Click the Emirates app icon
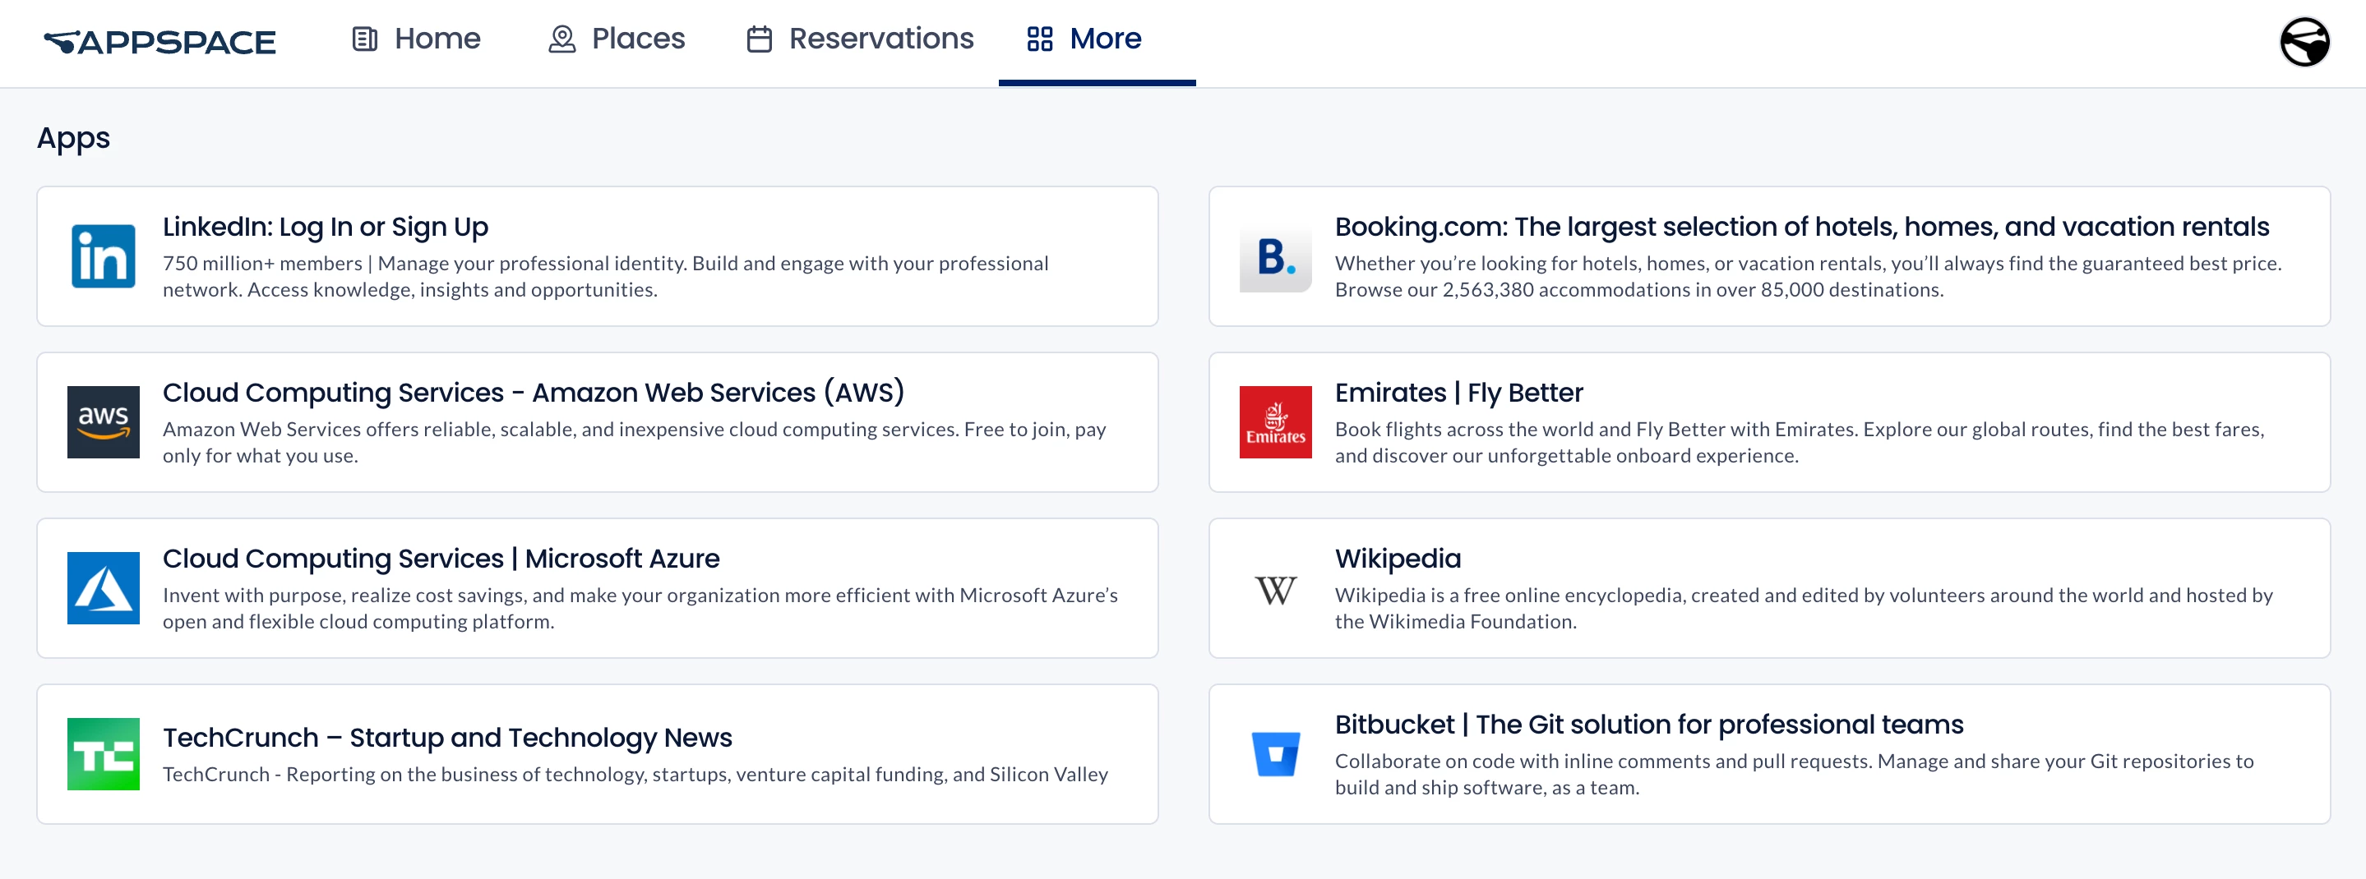2366x879 pixels. coord(1275,422)
